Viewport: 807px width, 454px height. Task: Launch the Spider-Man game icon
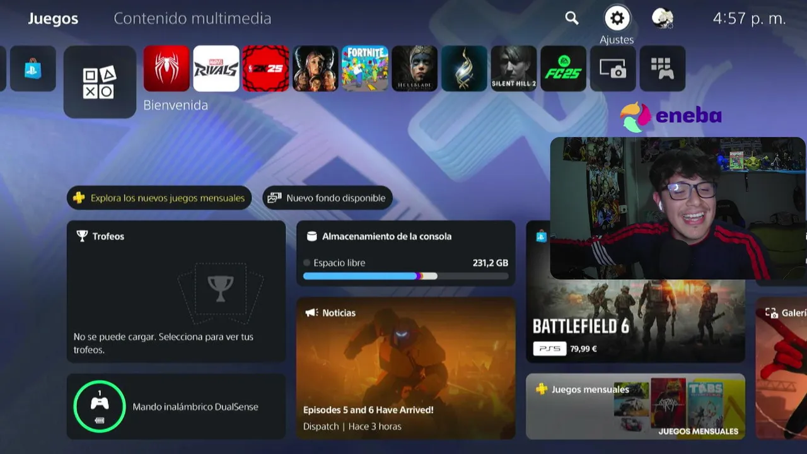pyautogui.click(x=166, y=69)
